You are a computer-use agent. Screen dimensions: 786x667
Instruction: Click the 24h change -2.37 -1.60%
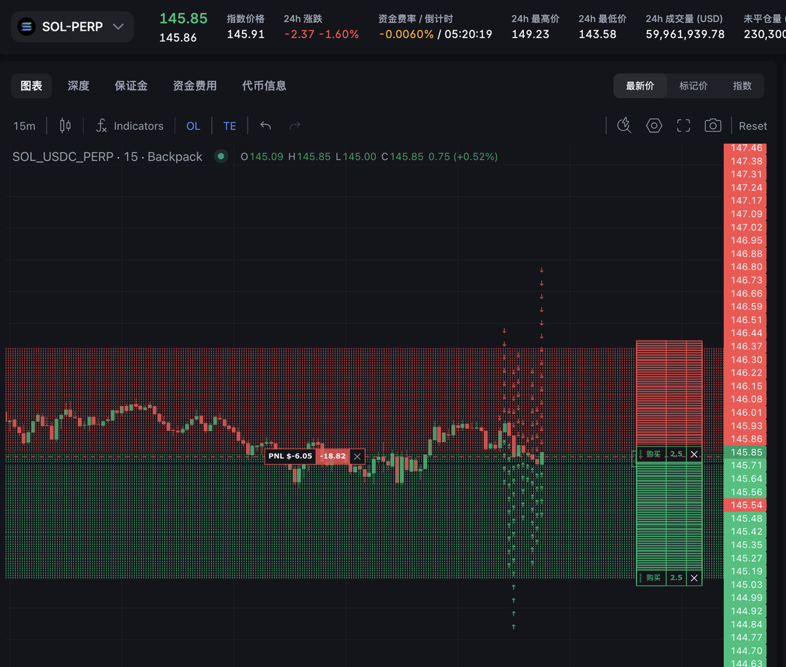point(322,34)
